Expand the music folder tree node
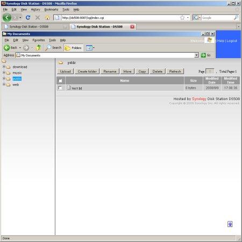Screen dimensions: 242x242 coord(4,73)
